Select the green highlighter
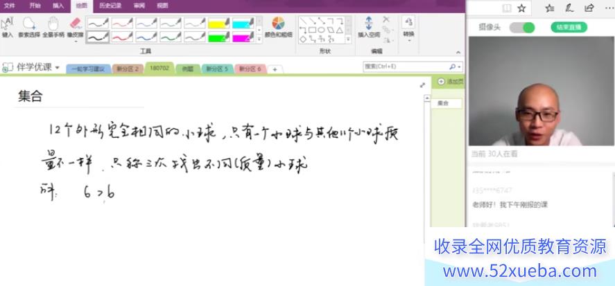Screen dimensions: 615x286 (219, 37)
